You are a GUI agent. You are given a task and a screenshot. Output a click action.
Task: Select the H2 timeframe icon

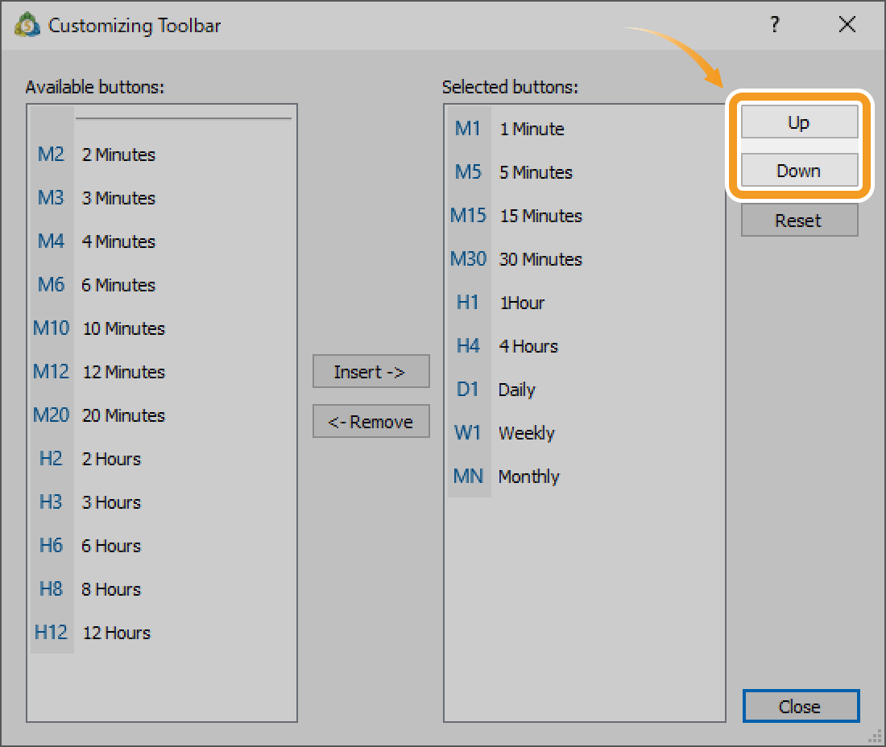point(51,459)
